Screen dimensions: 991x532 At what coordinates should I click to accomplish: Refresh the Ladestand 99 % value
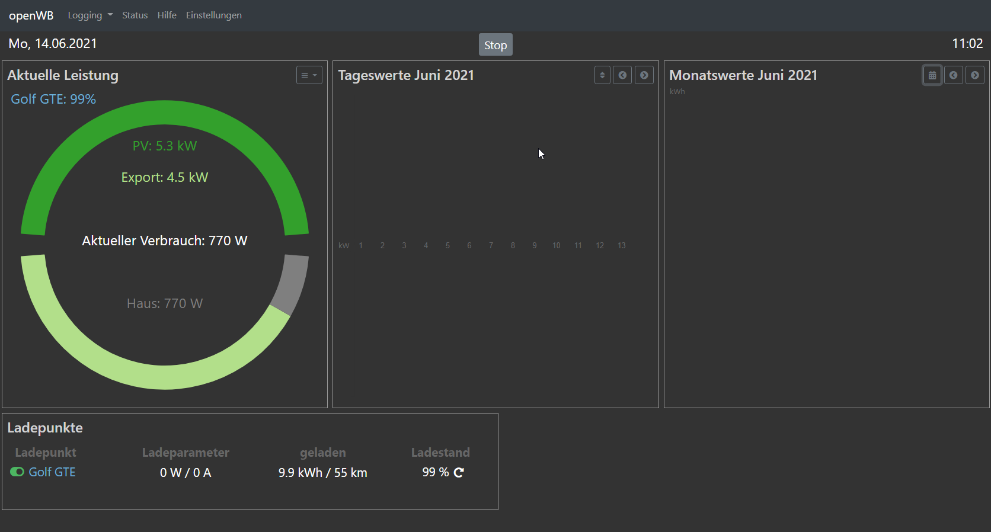459,472
